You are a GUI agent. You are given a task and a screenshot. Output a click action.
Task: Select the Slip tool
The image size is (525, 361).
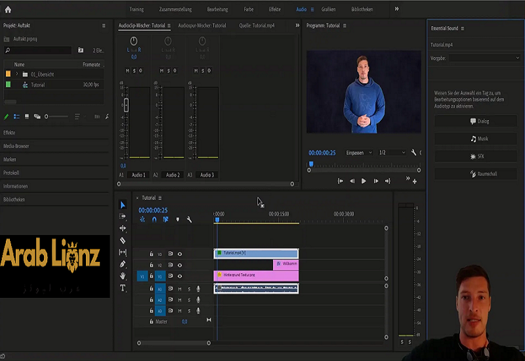tap(123, 252)
